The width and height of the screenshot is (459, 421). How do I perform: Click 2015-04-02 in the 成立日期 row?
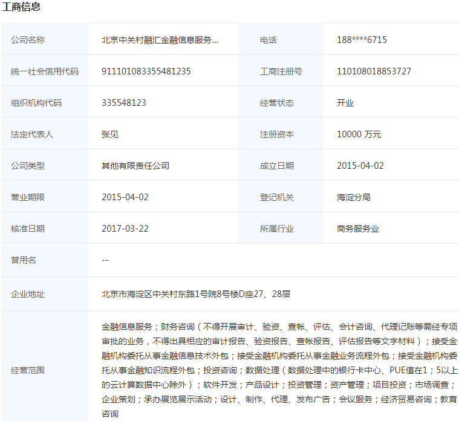[x=360, y=166]
